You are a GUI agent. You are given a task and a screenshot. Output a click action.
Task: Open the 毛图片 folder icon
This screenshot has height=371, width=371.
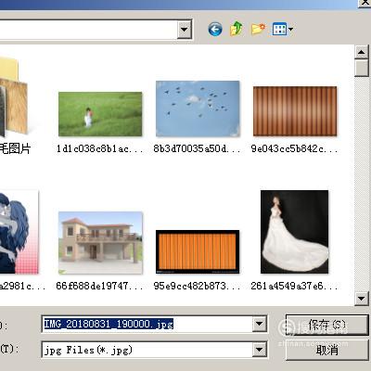pyautogui.click(x=14, y=97)
